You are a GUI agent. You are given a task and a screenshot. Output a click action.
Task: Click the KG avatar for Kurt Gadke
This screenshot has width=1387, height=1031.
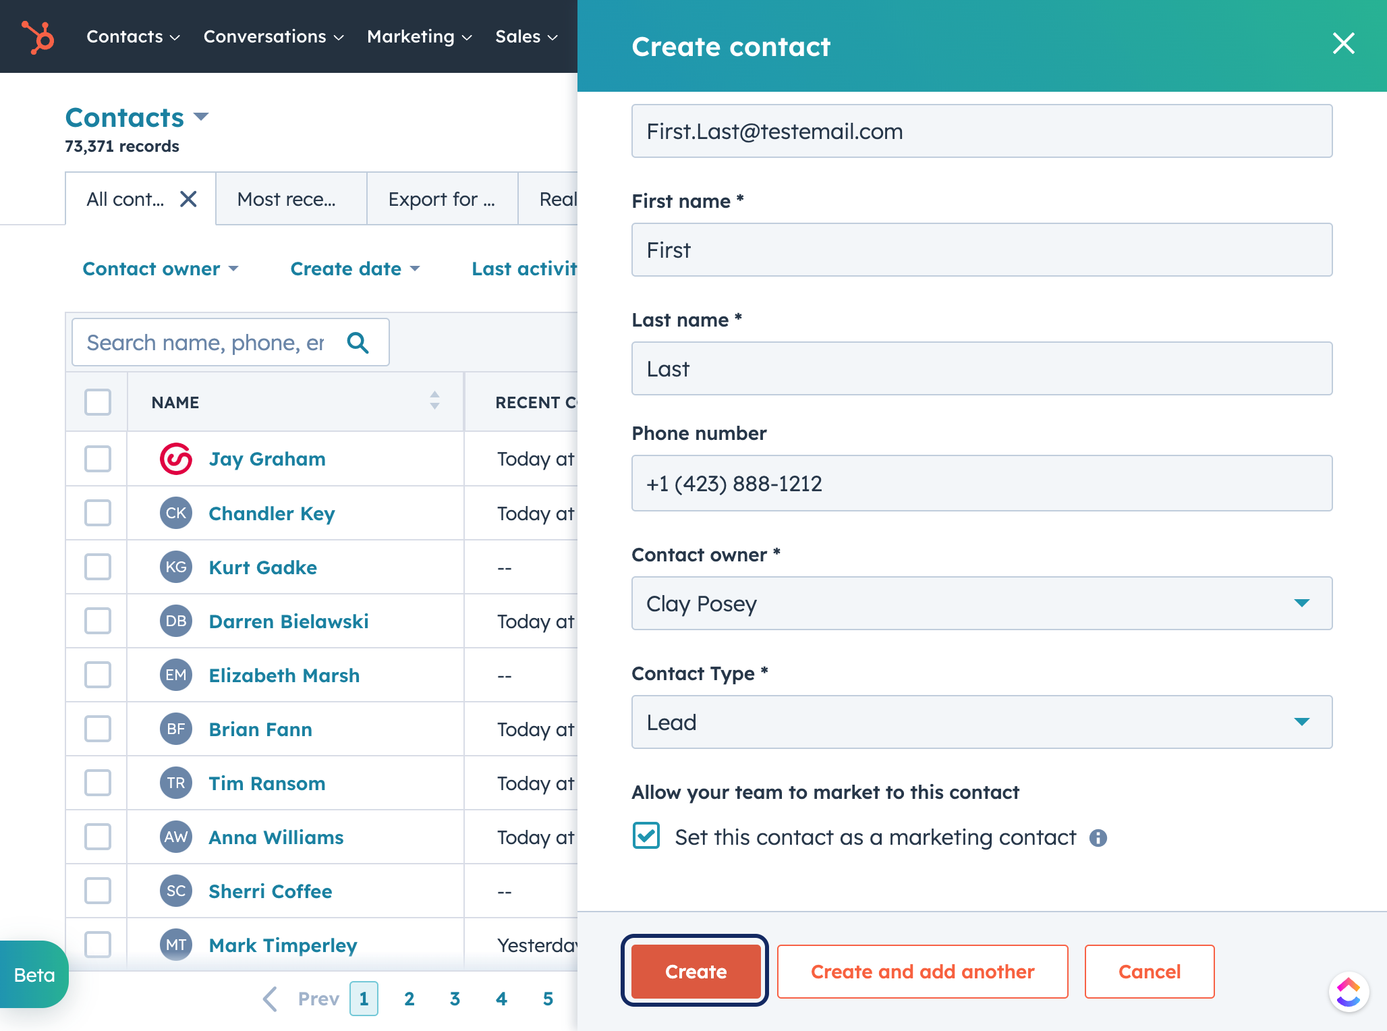176,567
